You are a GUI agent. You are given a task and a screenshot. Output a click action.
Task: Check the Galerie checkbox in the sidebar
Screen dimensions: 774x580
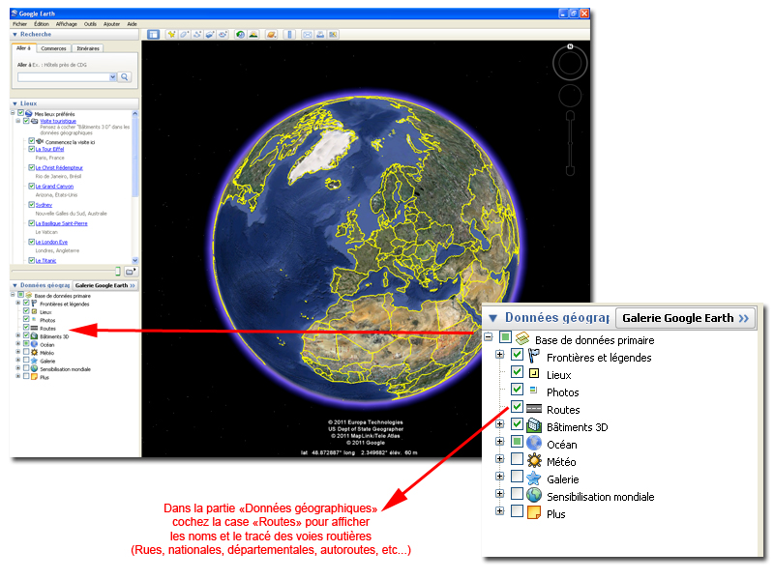pos(26,360)
